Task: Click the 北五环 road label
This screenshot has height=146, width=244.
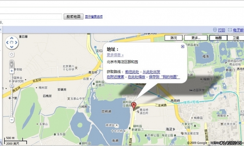Action: coord(37,81)
